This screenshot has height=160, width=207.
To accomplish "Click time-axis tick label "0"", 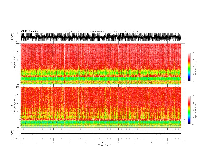I will pos(21,142).
